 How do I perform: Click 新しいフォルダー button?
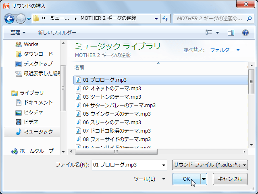coord(57,32)
